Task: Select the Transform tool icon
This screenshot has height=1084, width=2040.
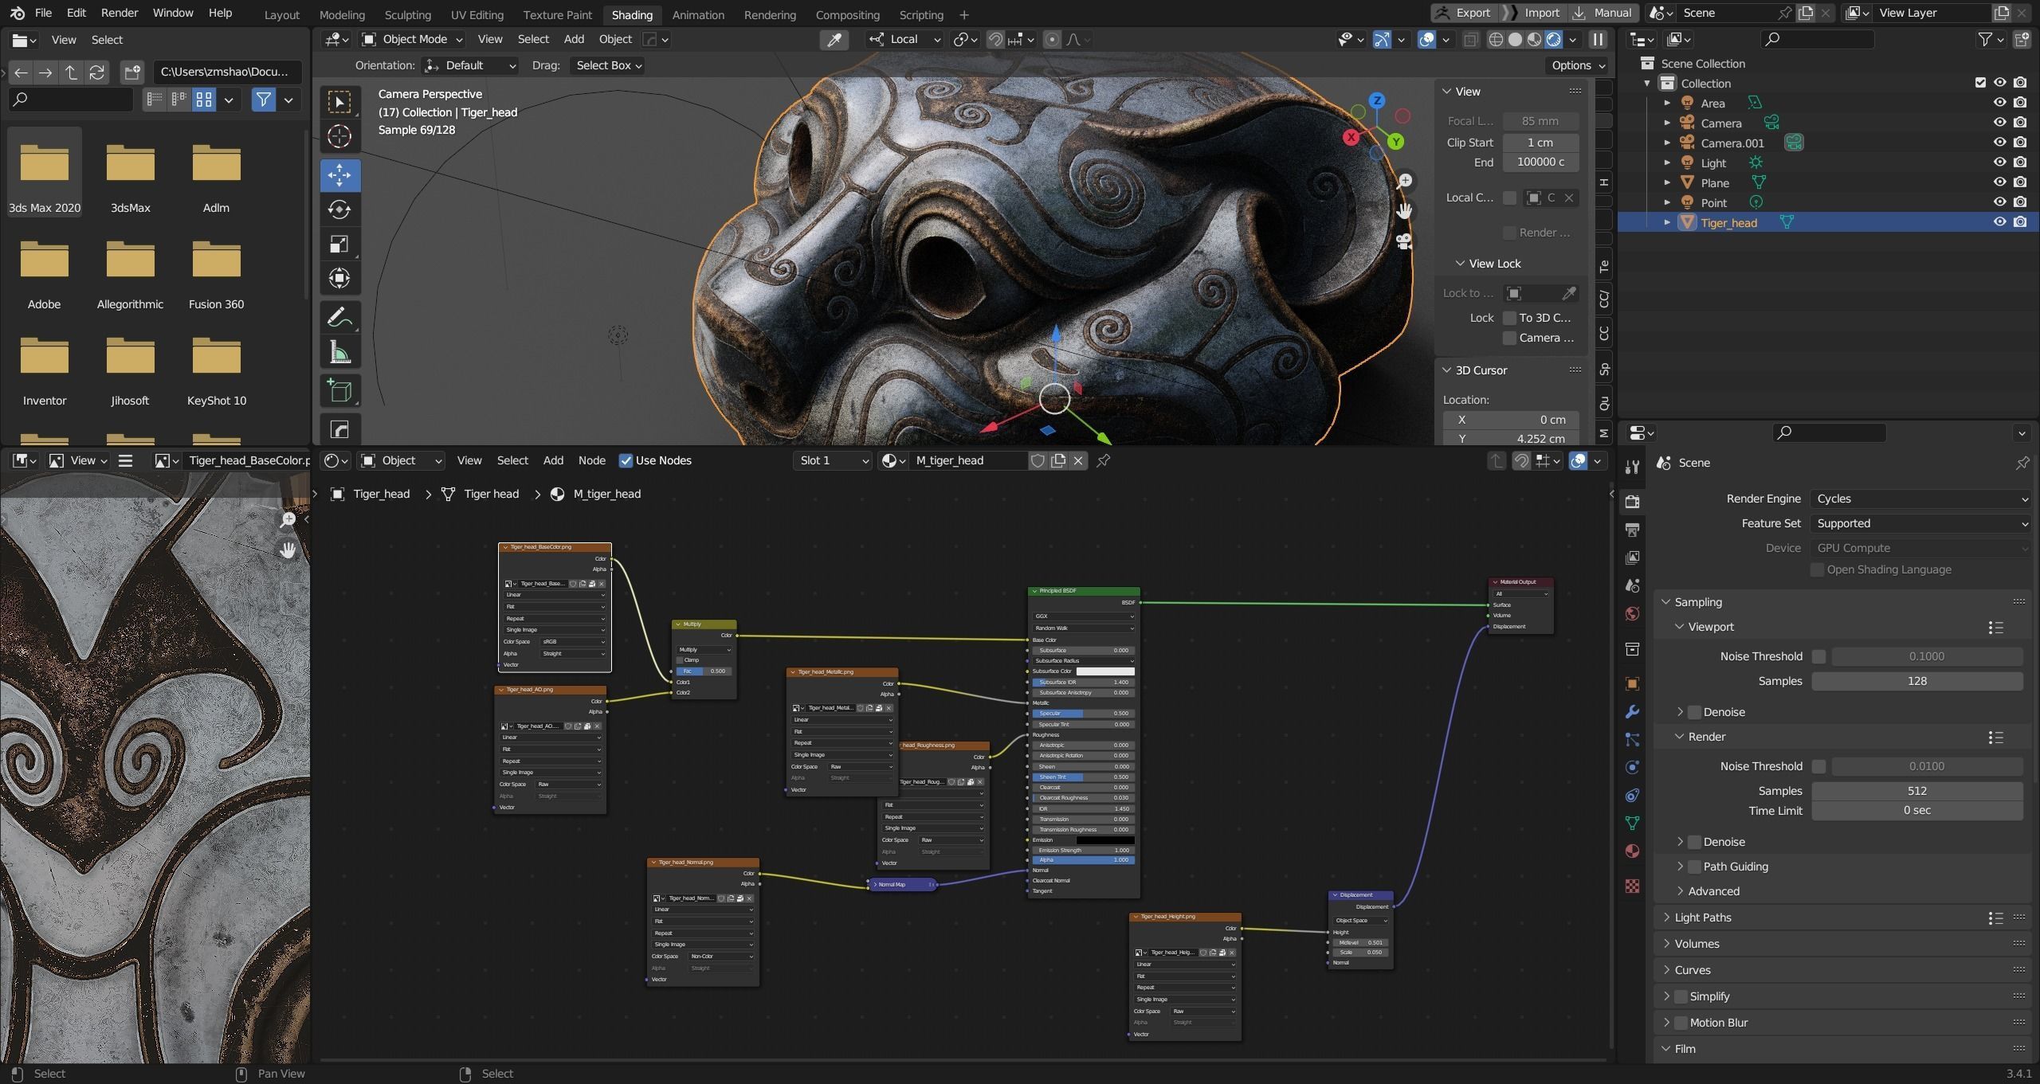Action: coord(339,278)
